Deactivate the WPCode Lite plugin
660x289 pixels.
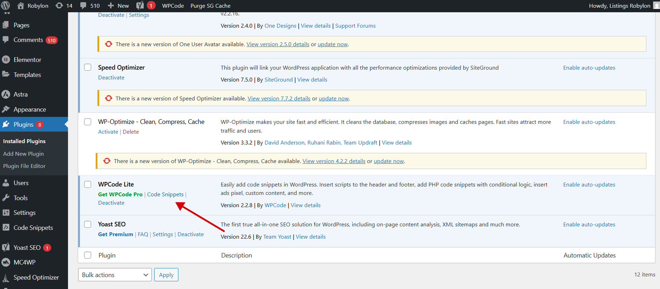pos(111,203)
